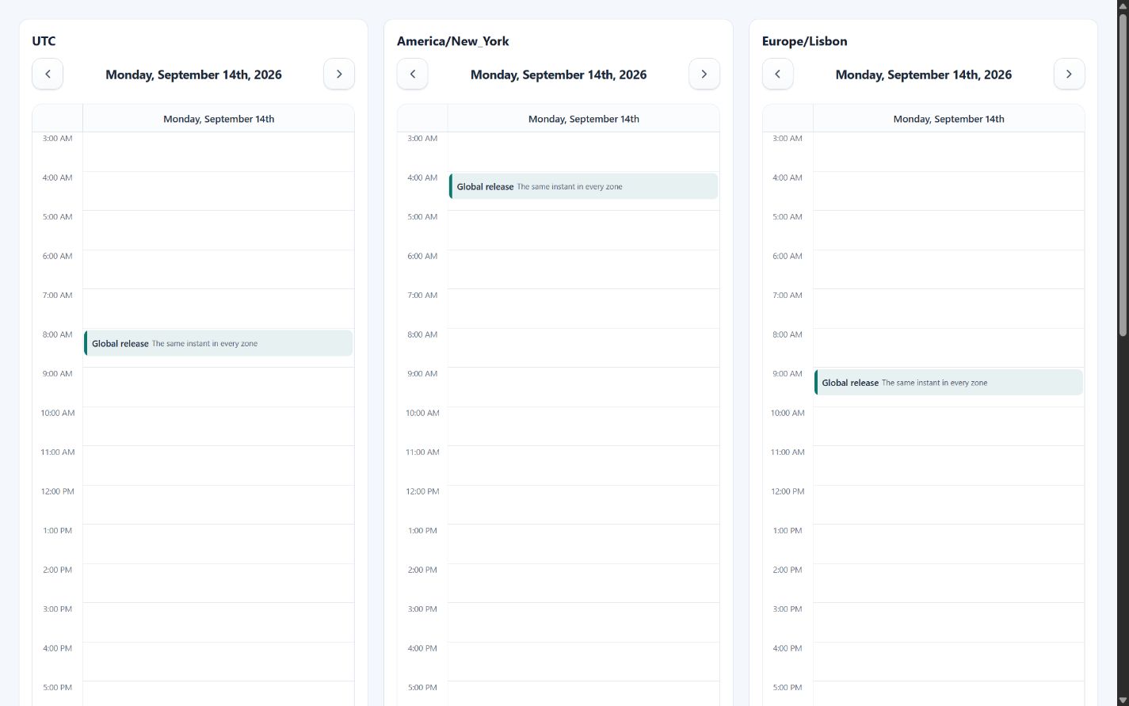This screenshot has height=706, width=1129.
Task: Advance America/New_York calendar to next day
Action: click(x=704, y=74)
